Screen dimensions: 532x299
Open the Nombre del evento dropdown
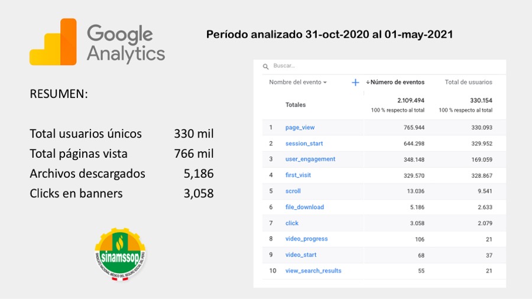(x=298, y=83)
